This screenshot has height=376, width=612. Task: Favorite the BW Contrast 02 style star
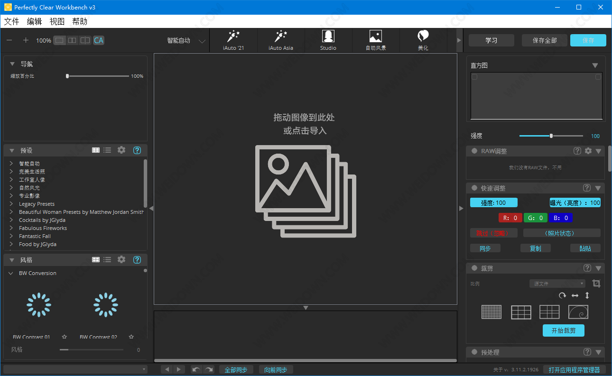click(131, 337)
